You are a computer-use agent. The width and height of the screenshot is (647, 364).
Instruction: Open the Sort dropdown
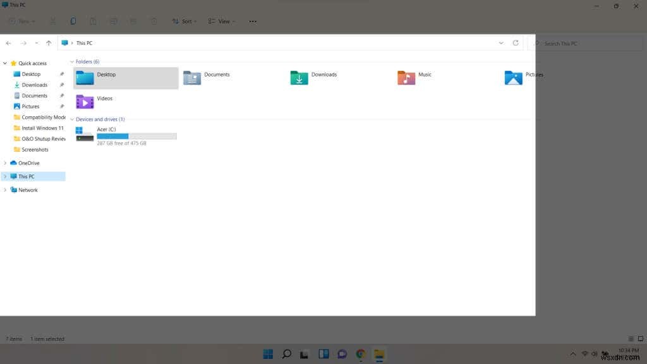pos(184,21)
